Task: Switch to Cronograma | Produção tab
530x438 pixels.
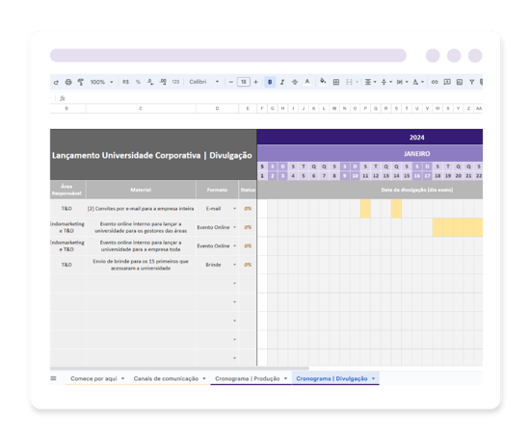Action: coord(251,378)
